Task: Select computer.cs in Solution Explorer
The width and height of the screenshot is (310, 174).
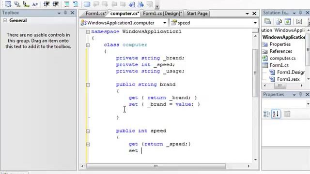Action: click(282, 58)
